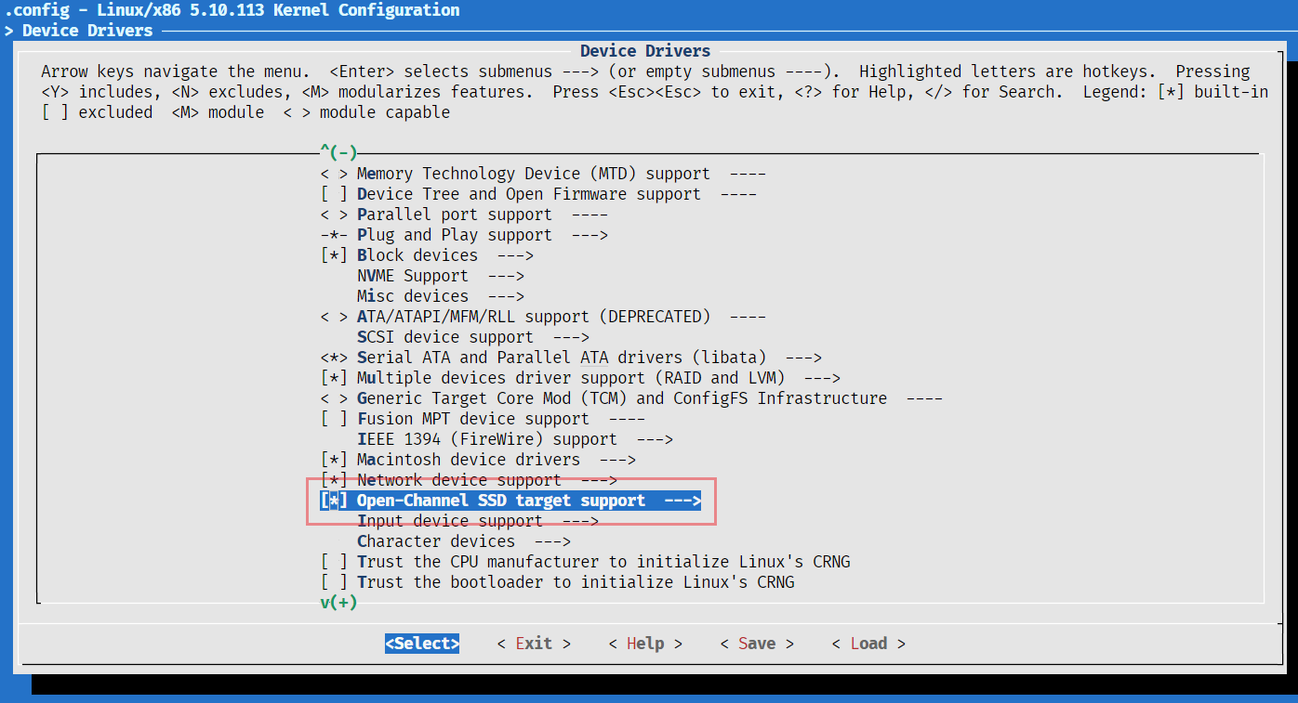This screenshot has width=1298, height=703.
Task: Expand IEEE 1394 (FireWire) support
Action: tap(514, 439)
